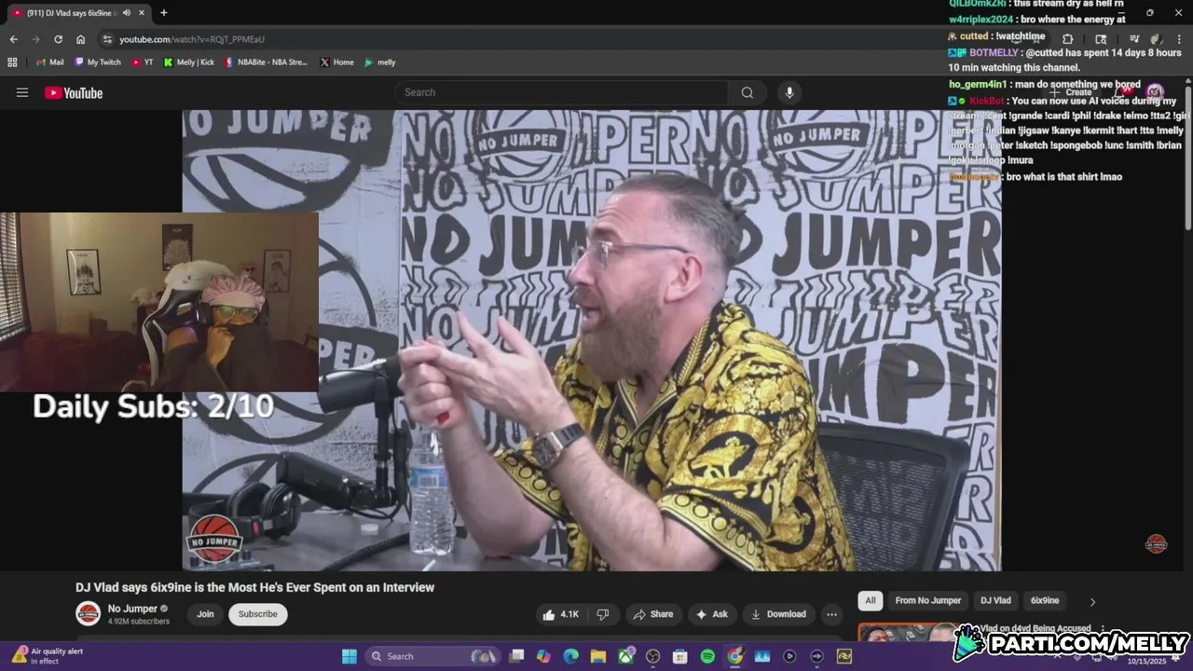Open Chrome extensions puzzle icon
This screenshot has height=671, width=1193.
(1067, 39)
